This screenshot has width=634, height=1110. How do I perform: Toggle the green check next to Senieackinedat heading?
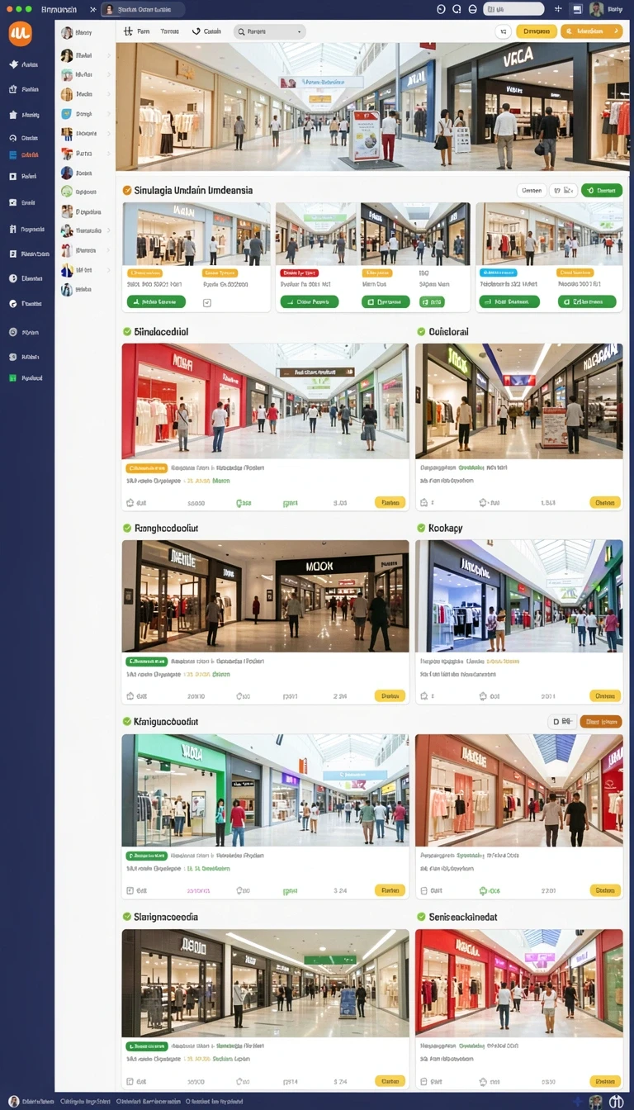coord(421,917)
